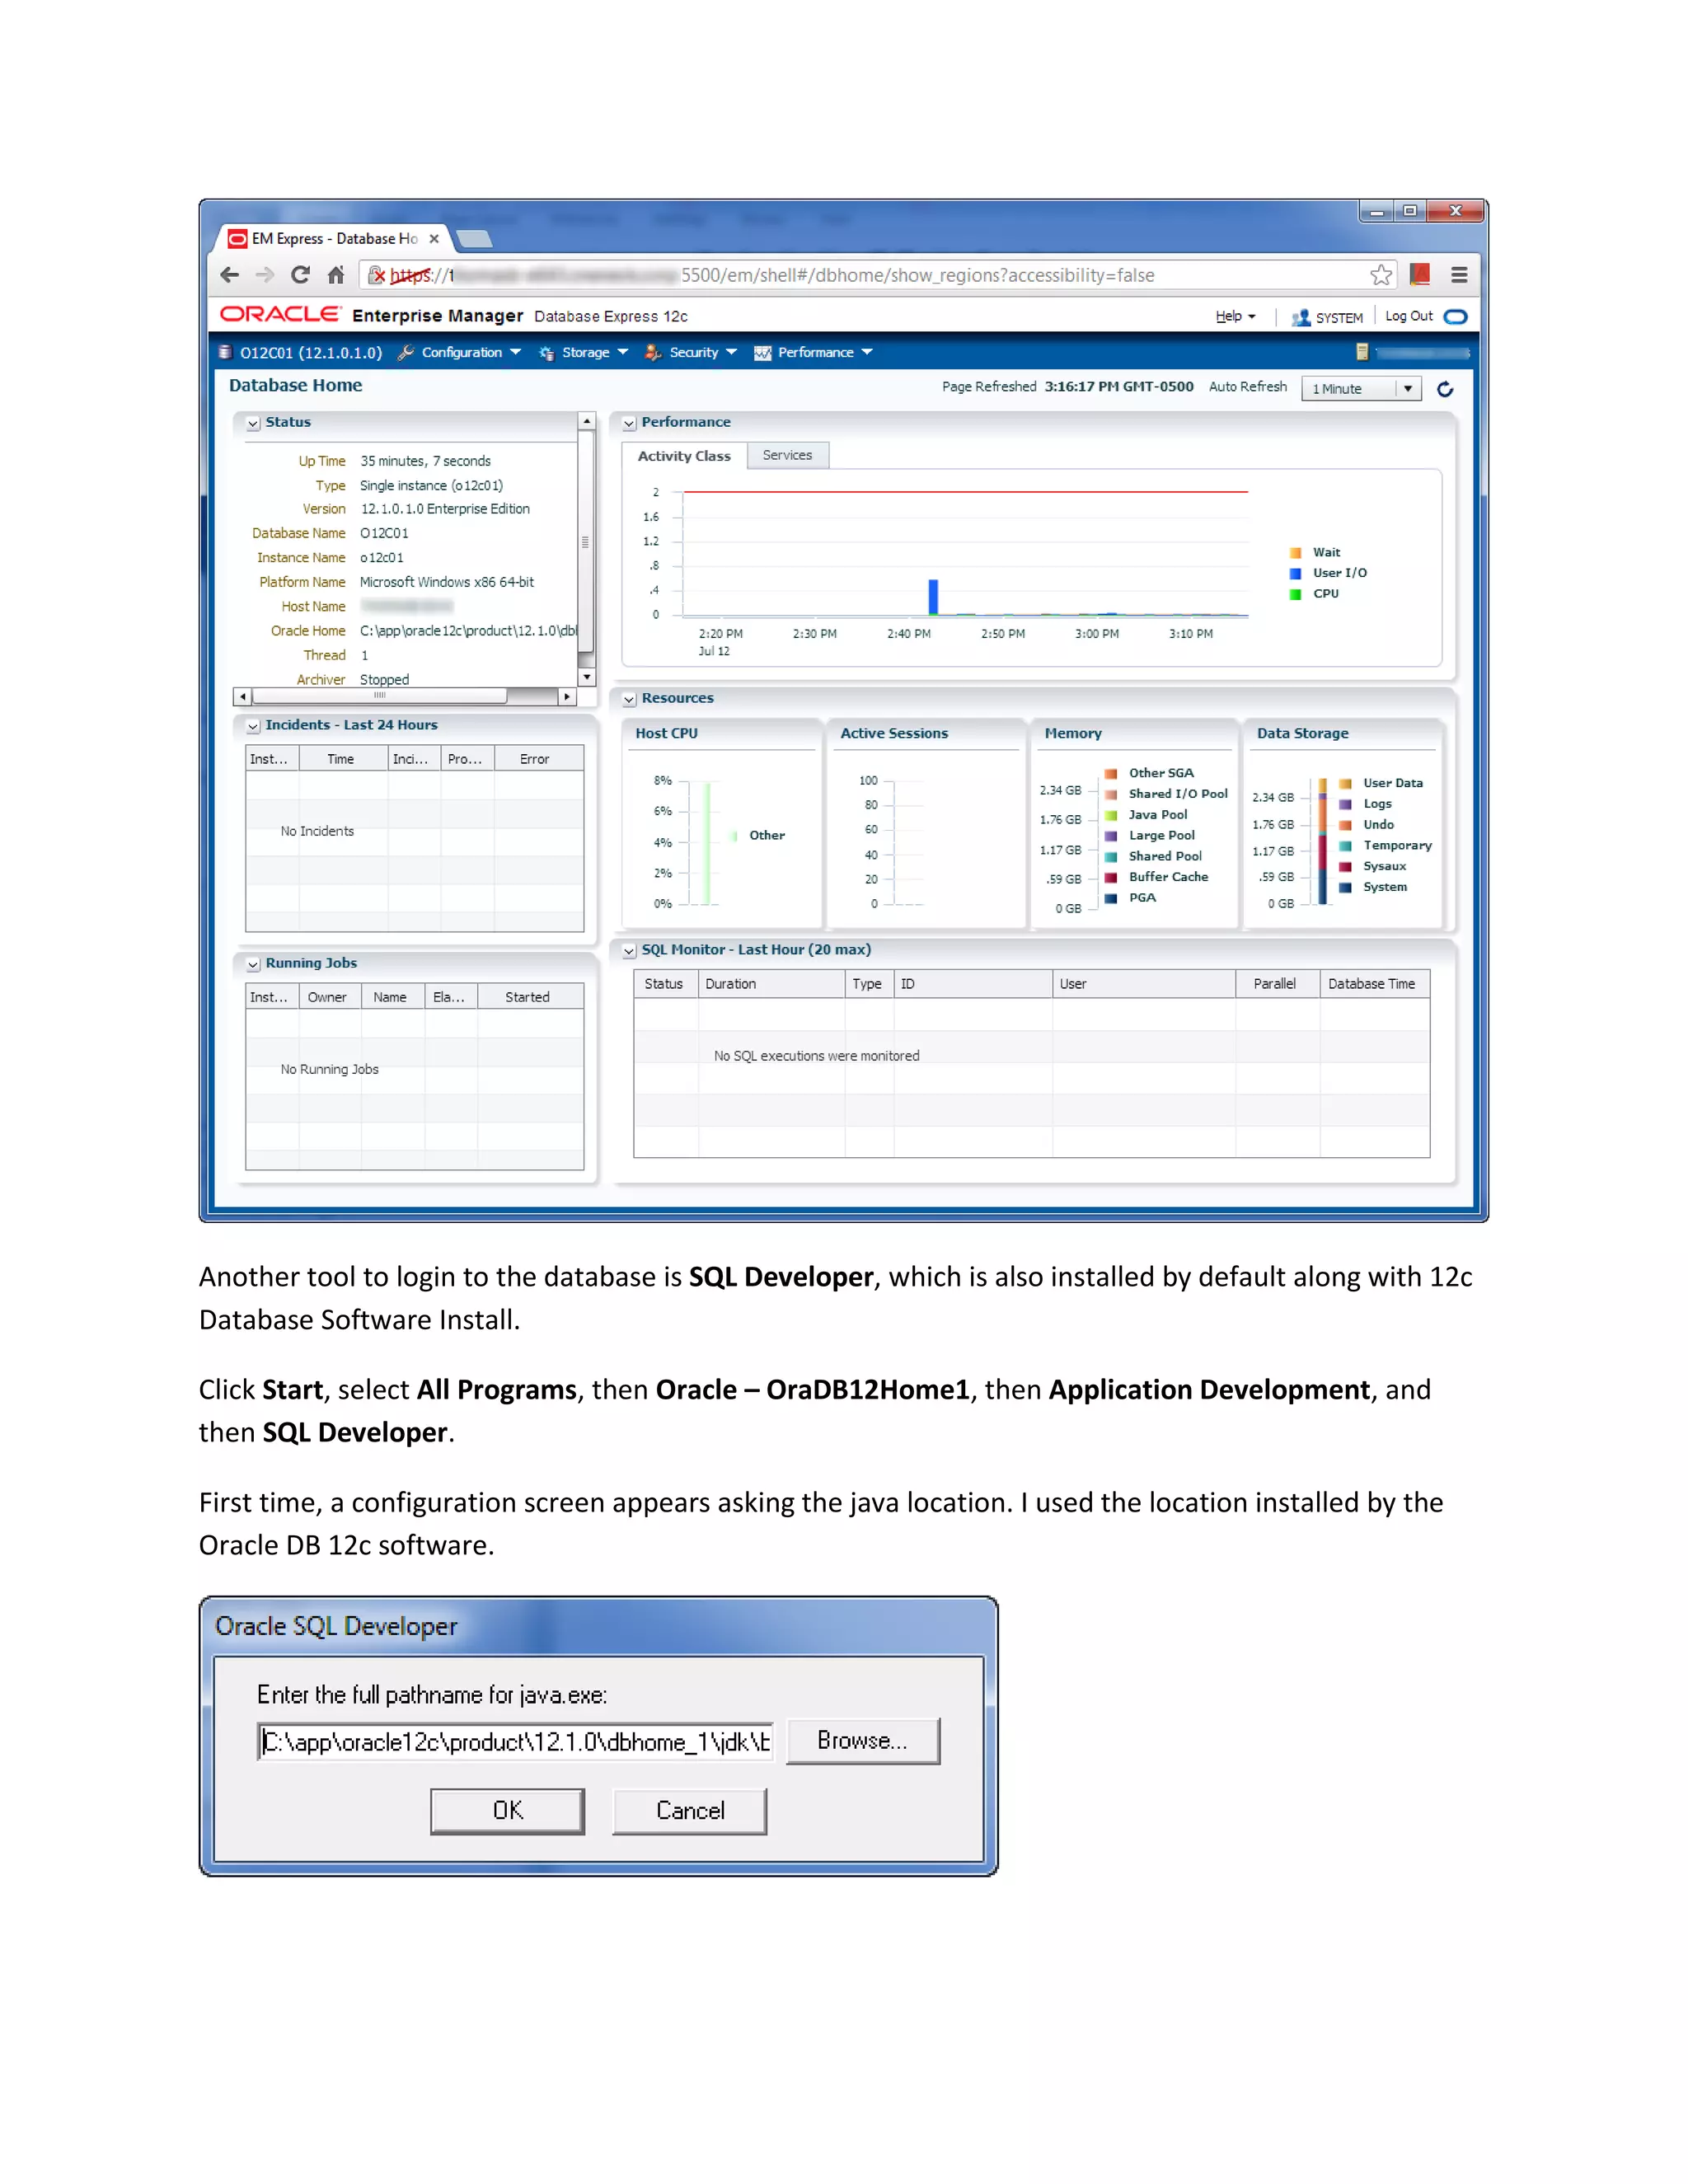Click the Log Out link

(x=1408, y=316)
